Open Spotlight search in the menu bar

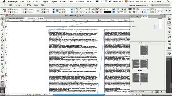pos(168,1)
